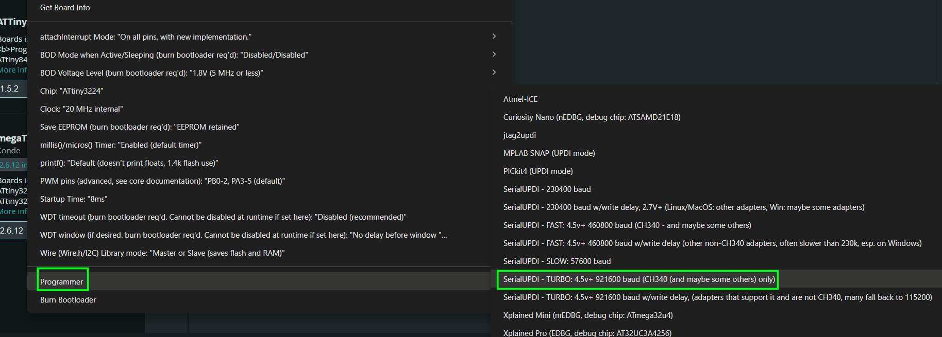The image size is (942, 337).
Task: Open the Save EEPROM setting
Action: [x=140, y=127]
